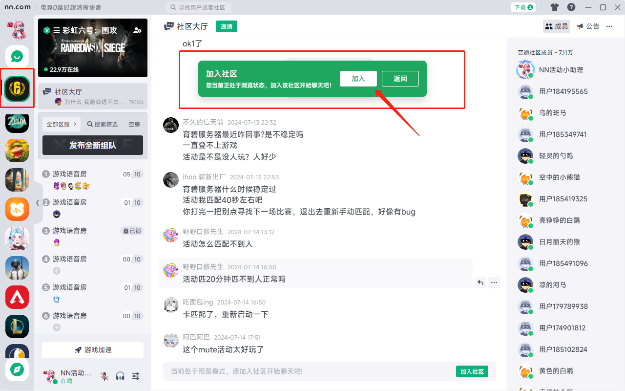Open the Apex Legends community icon
625x391 pixels.
pyautogui.click(x=17, y=297)
